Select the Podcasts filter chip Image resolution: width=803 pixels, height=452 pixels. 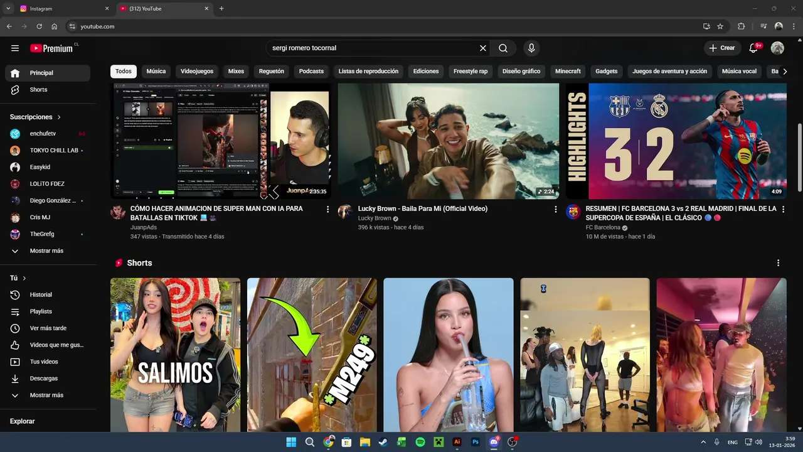point(311,72)
